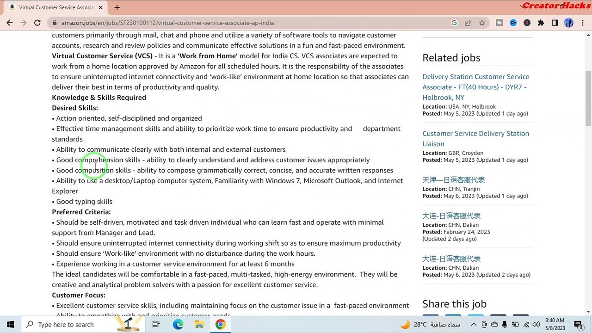This screenshot has height=333, width=592.
Task: Open Delivery Station Customer Service Associate job
Action: point(475,87)
